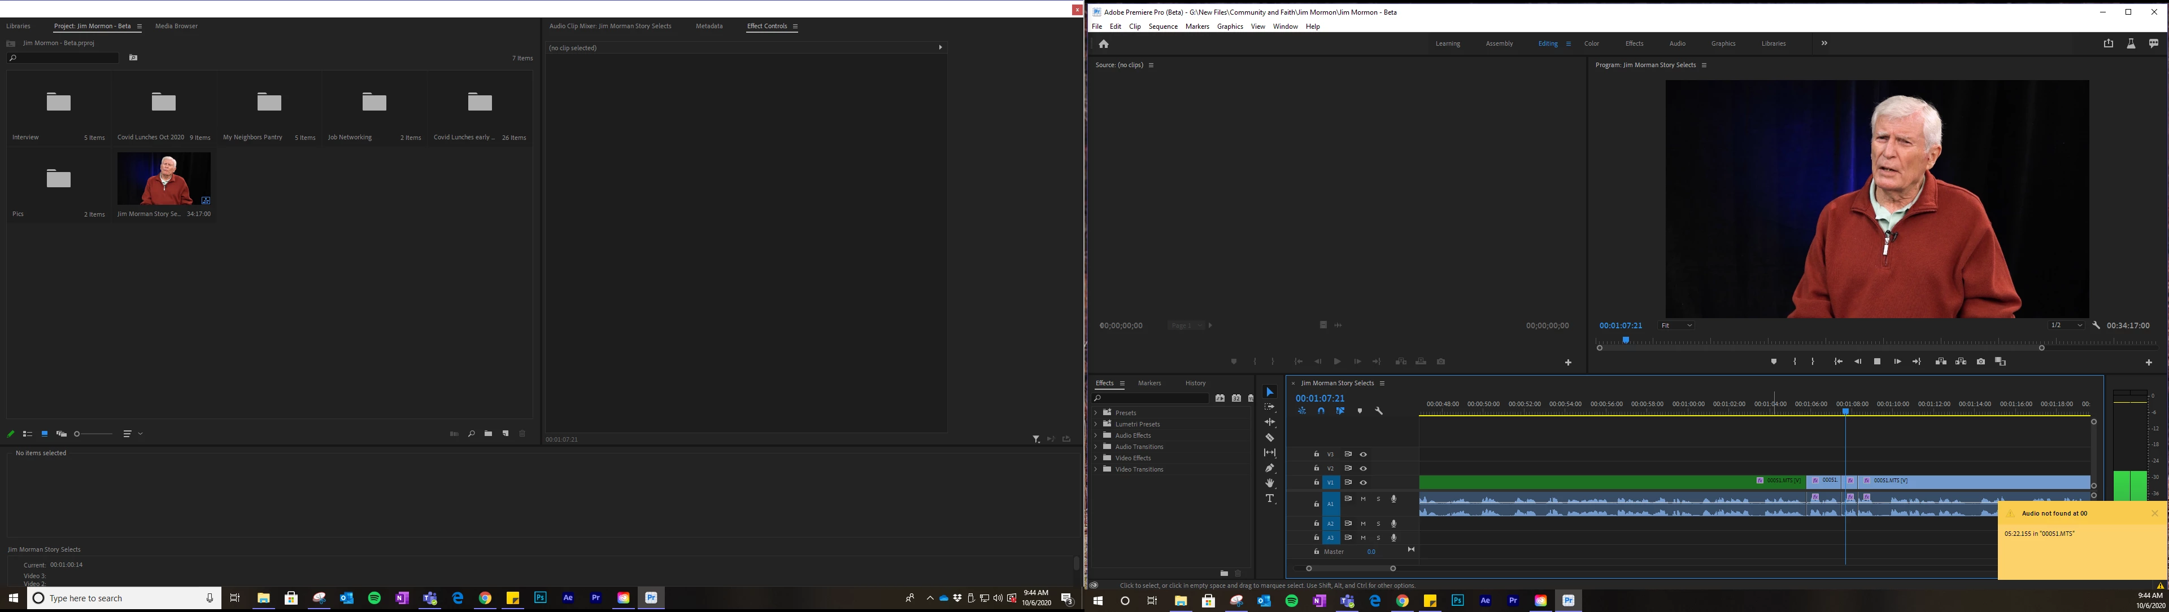Switch to the Markers panel tab
Image resolution: width=2169 pixels, height=612 pixels.
1148,384
